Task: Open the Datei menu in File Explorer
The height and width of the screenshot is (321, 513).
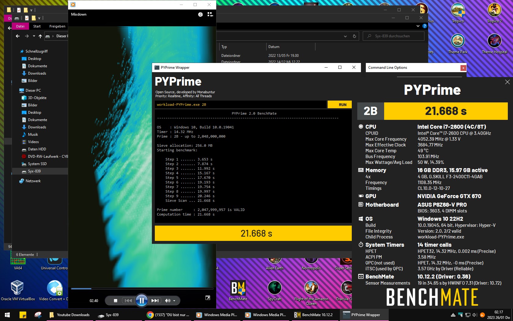Action: [20, 26]
